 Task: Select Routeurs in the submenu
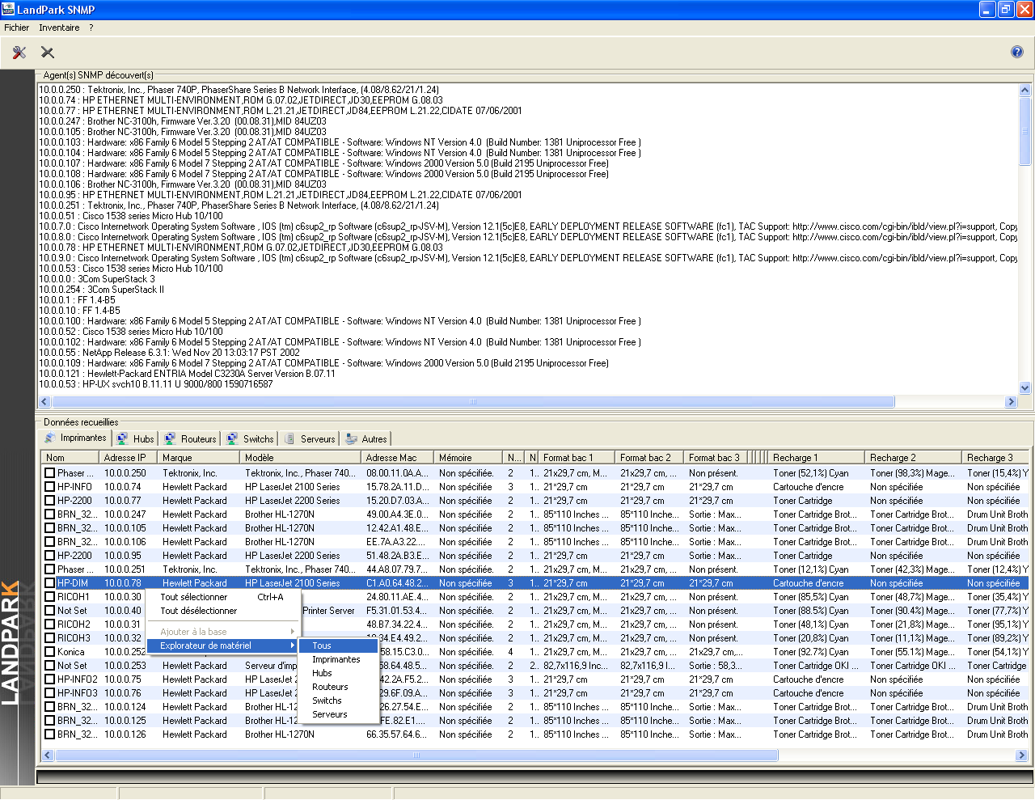(x=338, y=687)
